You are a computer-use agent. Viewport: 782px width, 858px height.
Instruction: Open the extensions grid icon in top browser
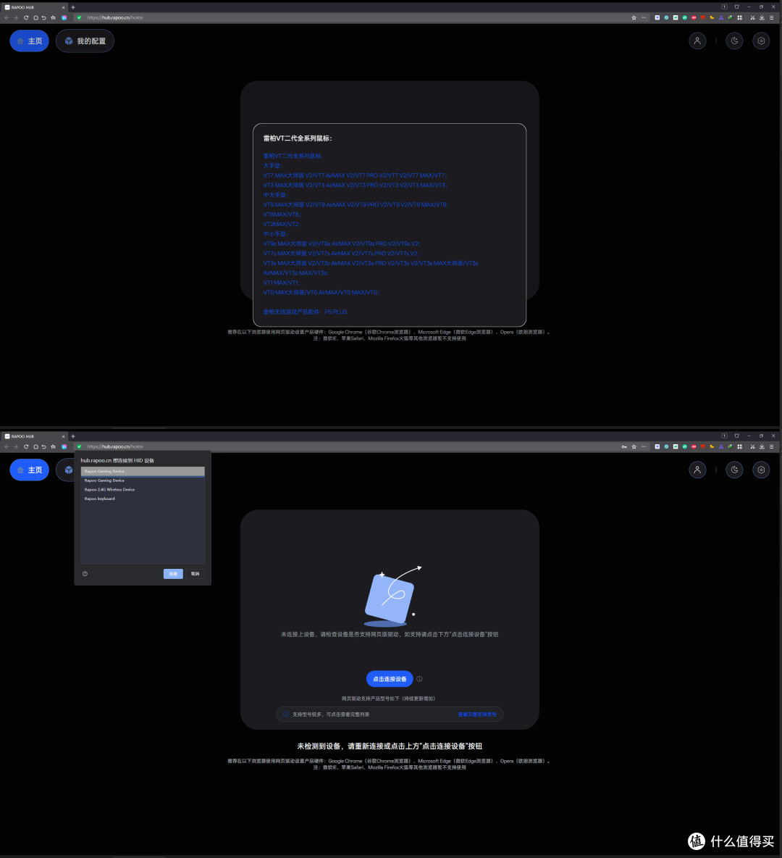point(739,17)
